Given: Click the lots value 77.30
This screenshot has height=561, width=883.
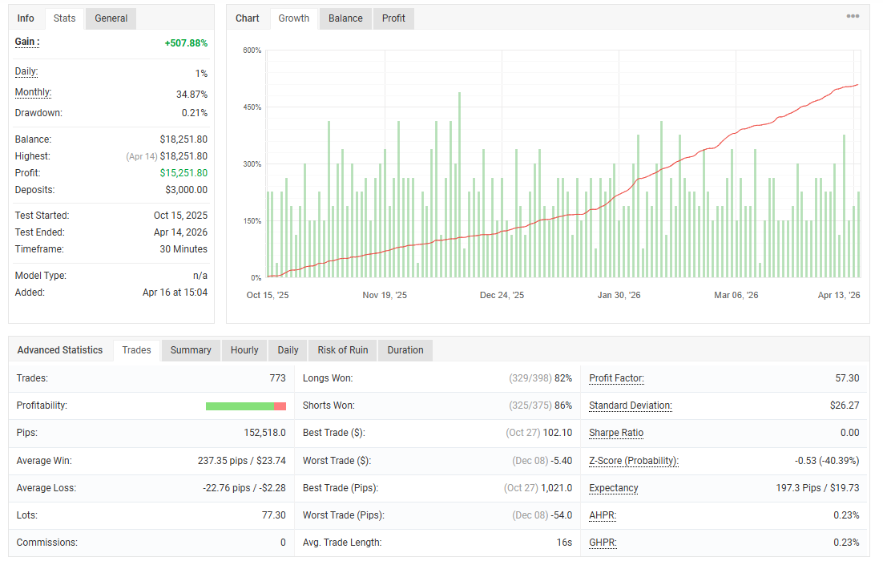Looking at the screenshot, I should 274,515.
